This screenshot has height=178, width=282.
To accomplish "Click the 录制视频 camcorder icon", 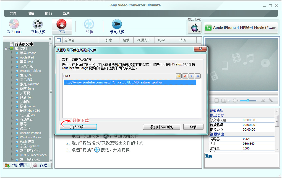I will [117, 24].
